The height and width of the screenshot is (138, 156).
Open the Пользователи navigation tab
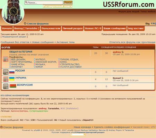tap(51, 29)
